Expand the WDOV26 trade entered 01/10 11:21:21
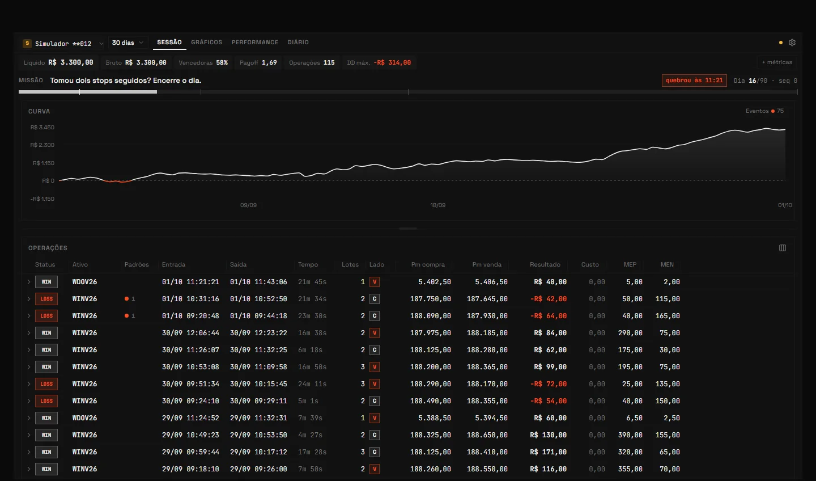816x481 pixels. [29, 282]
